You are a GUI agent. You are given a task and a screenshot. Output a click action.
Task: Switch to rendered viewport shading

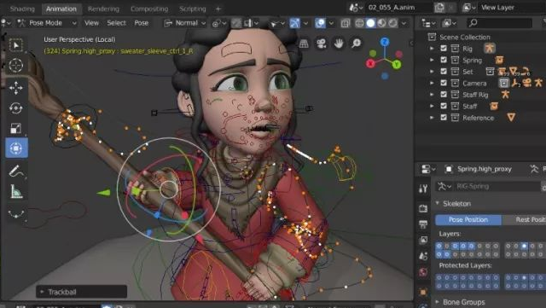[392, 23]
